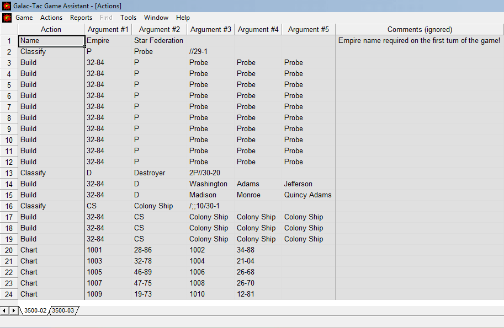Click the Galac-Tac icon in title bar
This screenshot has width=504, height=328.
[x=7, y=6]
